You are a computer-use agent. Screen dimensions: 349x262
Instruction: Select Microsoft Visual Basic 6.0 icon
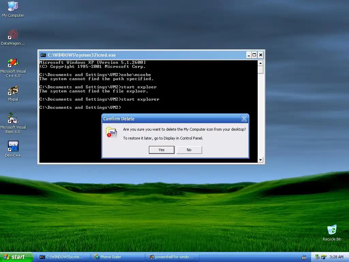[x=13, y=123]
